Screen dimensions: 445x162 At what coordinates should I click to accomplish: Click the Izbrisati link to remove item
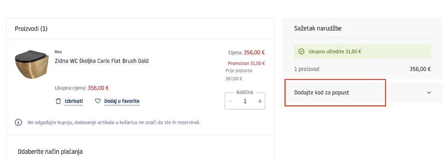(x=74, y=101)
